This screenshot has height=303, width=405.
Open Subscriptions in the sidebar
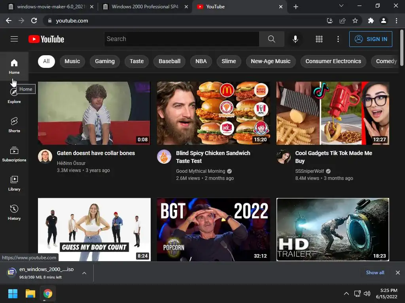click(14, 154)
